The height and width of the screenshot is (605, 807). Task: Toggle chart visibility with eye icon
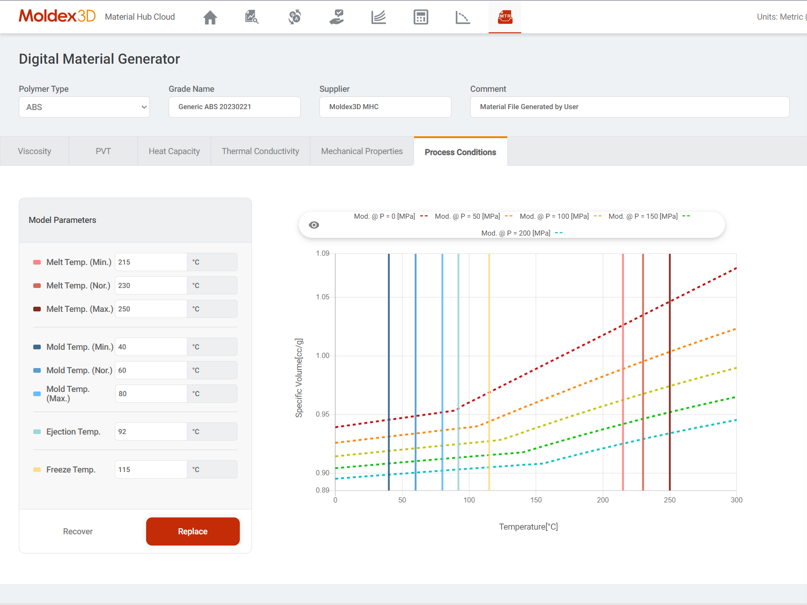(314, 225)
